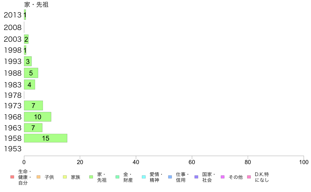
Task: Toggle the D.K.特になし pink swatch
Action: point(249,177)
